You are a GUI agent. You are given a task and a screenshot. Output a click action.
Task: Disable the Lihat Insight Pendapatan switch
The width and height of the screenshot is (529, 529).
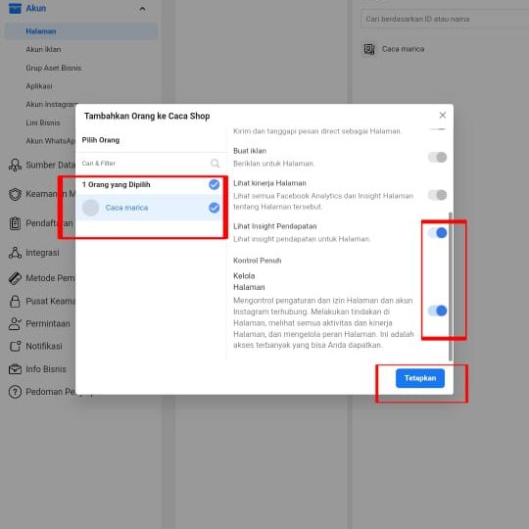pos(437,233)
